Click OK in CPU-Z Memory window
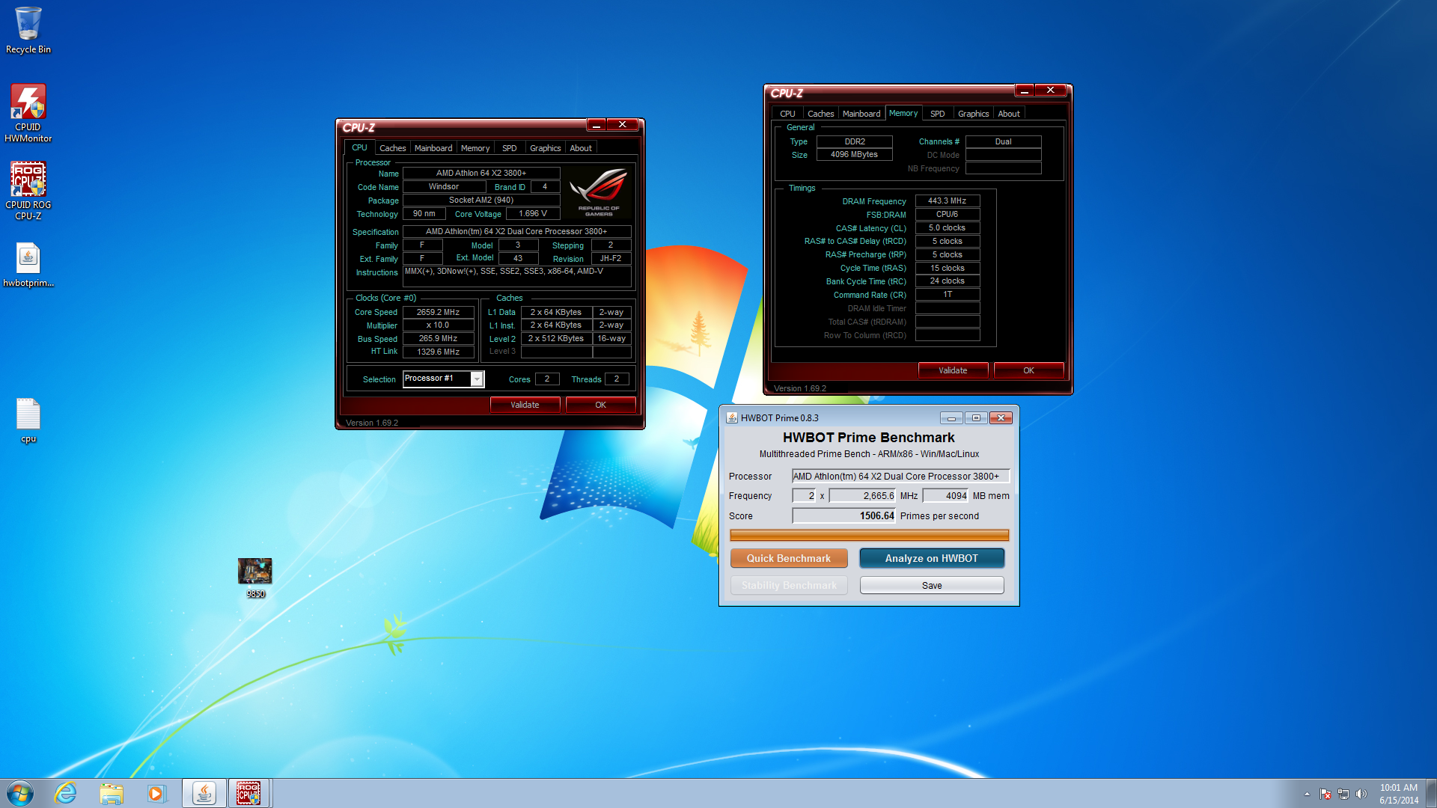The image size is (1437, 808). click(1028, 370)
